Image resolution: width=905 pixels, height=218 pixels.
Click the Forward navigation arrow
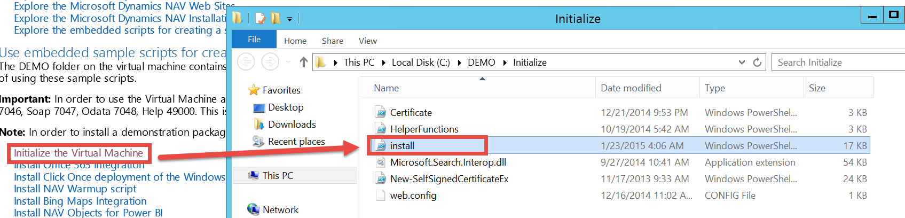270,63
